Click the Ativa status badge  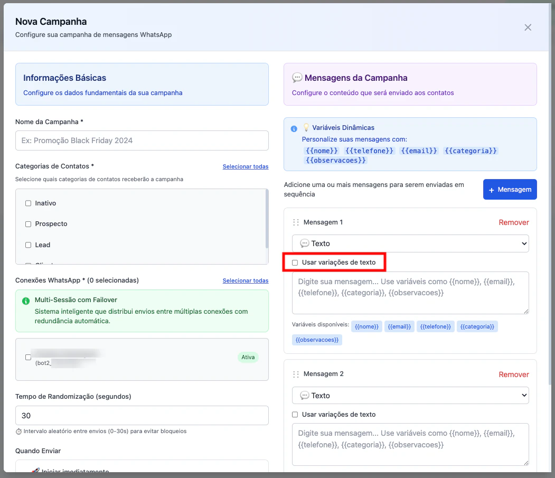(x=248, y=357)
